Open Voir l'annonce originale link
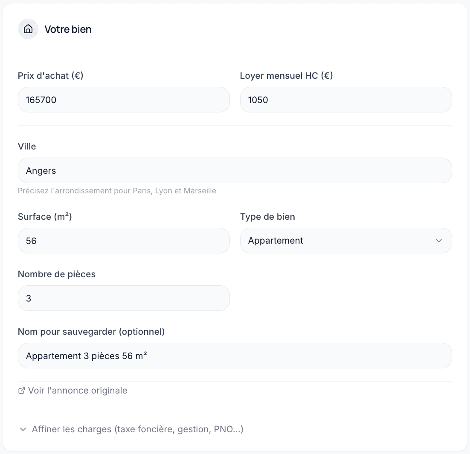 [x=77, y=391]
